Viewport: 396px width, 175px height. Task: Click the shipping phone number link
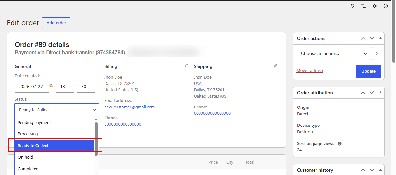(212, 113)
